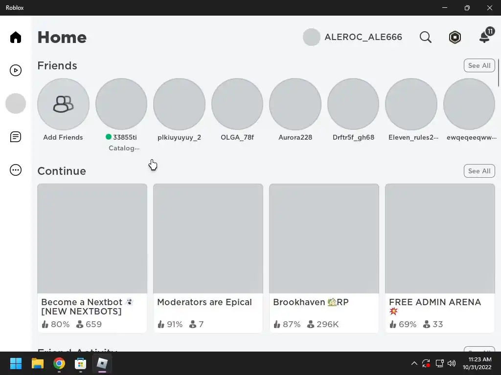The image size is (501, 375).
Task: Click the '69%' rating on Admin Arena
Action: click(408, 324)
